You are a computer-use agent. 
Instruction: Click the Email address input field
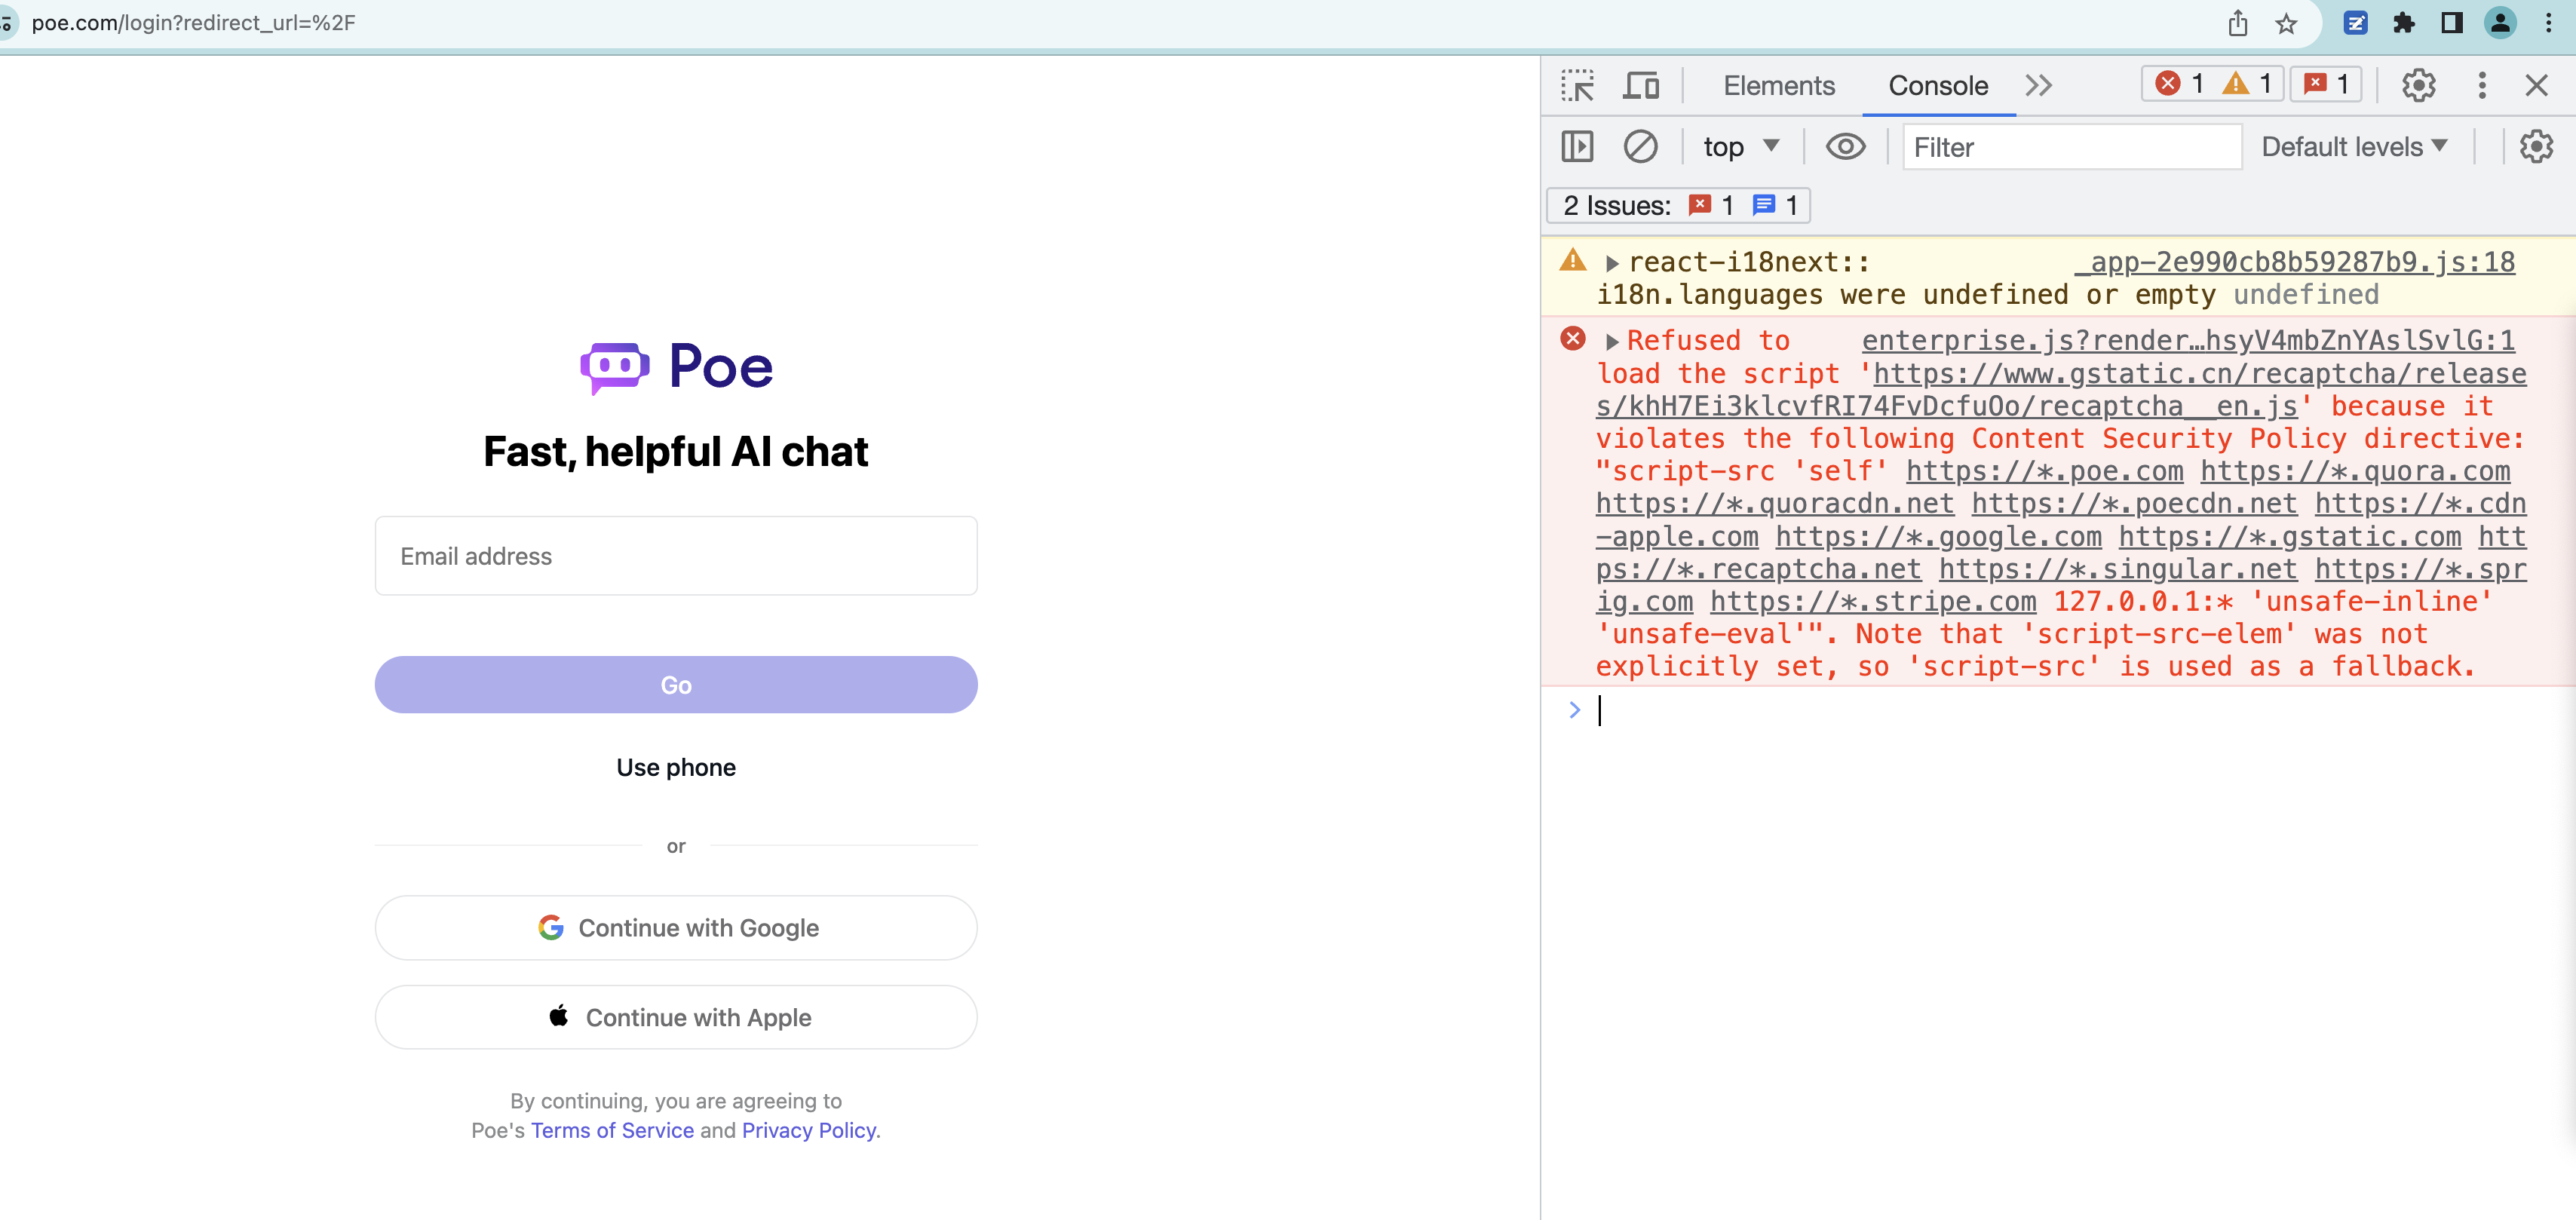pos(676,556)
